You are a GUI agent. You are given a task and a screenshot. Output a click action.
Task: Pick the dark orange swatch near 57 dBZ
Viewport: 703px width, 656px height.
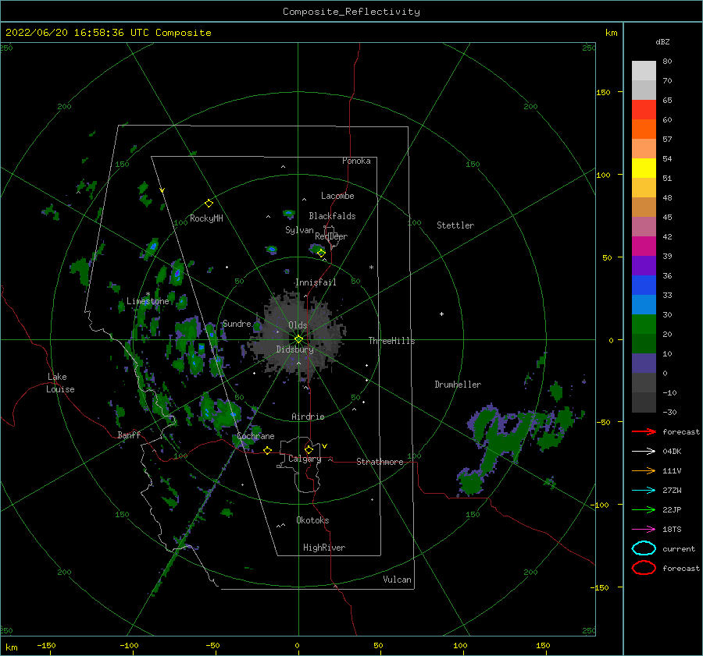point(644,129)
